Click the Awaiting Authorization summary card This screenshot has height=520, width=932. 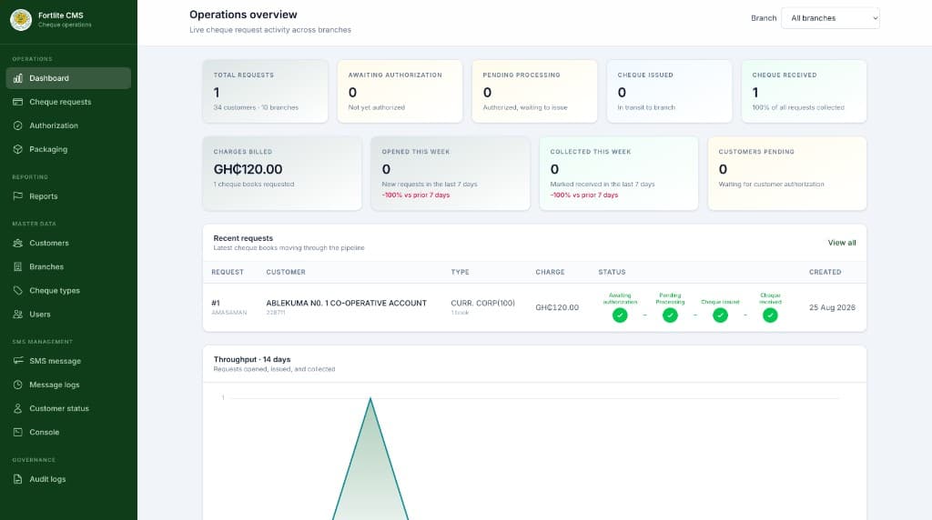400,92
